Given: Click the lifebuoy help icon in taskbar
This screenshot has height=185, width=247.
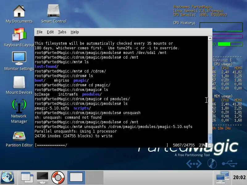Looking at the screenshot, I should click(58, 178).
